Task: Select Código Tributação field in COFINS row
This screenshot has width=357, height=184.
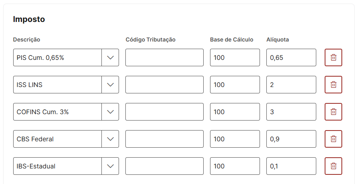Action: click(x=164, y=112)
